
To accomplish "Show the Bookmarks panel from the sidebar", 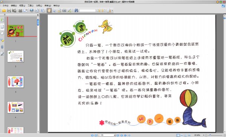I will click(x=2, y=20).
